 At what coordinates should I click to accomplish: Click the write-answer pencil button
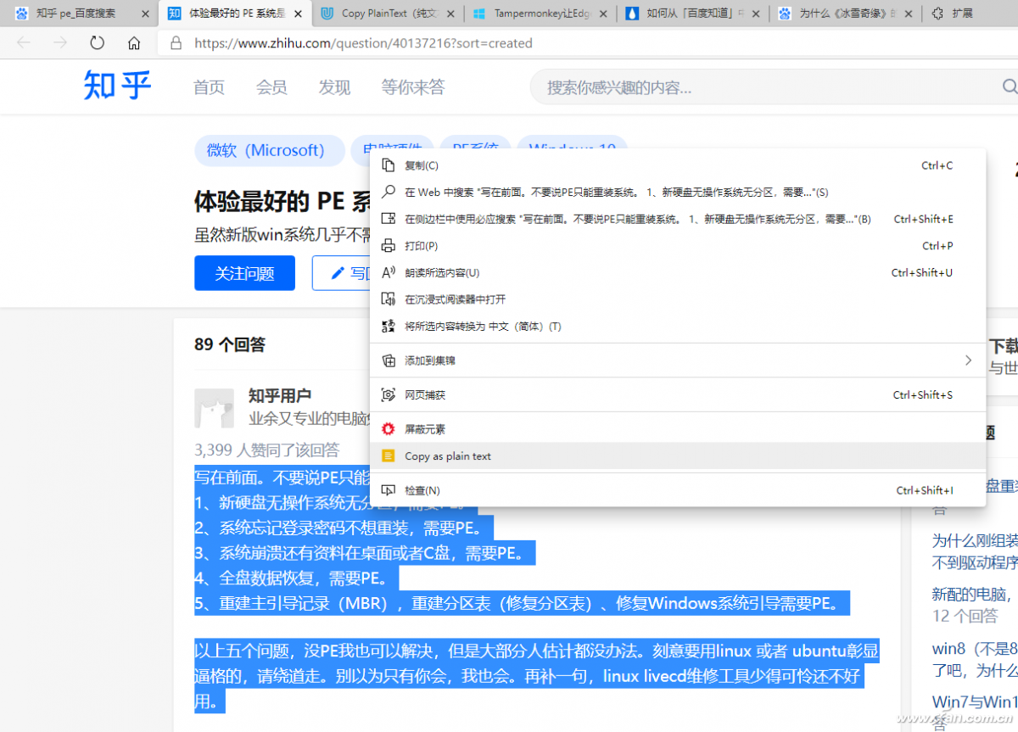(342, 273)
